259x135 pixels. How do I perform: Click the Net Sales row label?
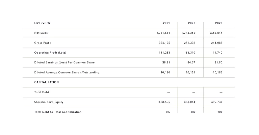41,33
